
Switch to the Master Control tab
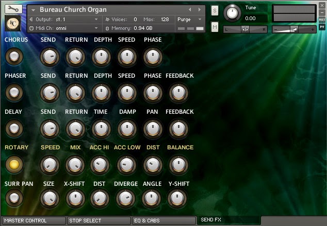coord(34,221)
